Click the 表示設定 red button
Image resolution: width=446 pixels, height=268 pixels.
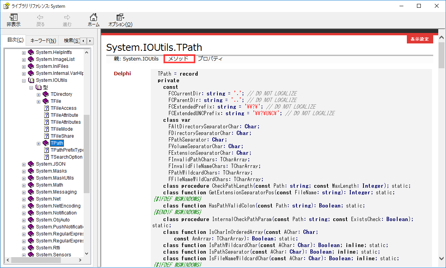[x=420, y=39]
